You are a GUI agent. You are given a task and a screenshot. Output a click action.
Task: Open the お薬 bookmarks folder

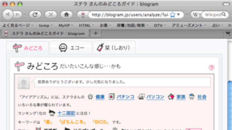pyautogui.click(x=105, y=25)
